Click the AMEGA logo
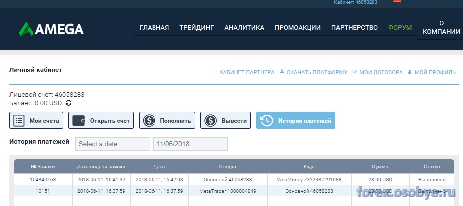The height and width of the screenshot is (206, 463). click(x=51, y=29)
